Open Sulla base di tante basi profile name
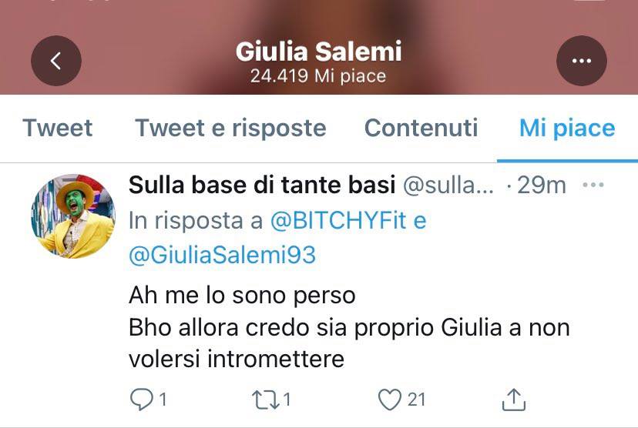This screenshot has height=428, width=638. (x=262, y=185)
